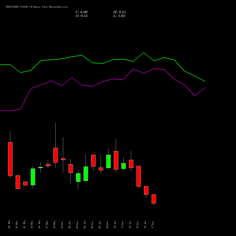
Task: Click the 02 Jun date label
Action: pyautogui.click(x=70, y=225)
